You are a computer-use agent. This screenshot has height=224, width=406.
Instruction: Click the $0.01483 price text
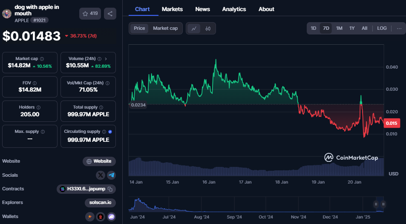(x=32, y=36)
